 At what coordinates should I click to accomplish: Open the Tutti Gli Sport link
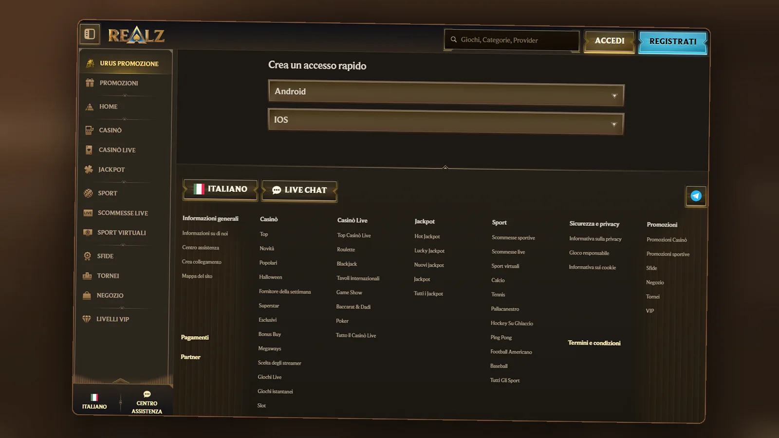pos(505,380)
